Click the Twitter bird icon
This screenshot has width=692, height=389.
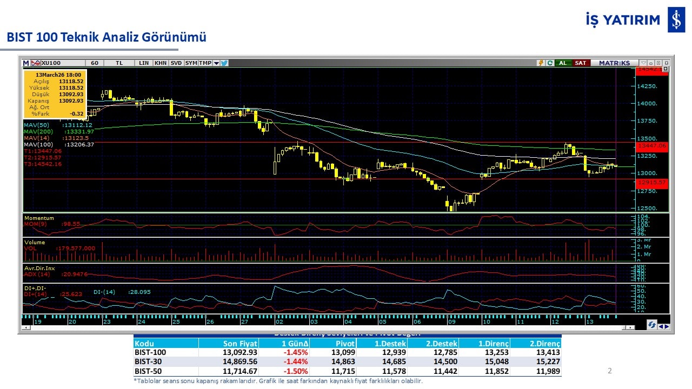point(224,63)
